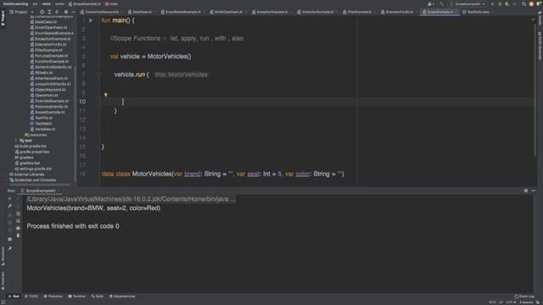Click Run with Coverage icon
The width and height of the screenshot is (543, 305).
coord(507,3)
